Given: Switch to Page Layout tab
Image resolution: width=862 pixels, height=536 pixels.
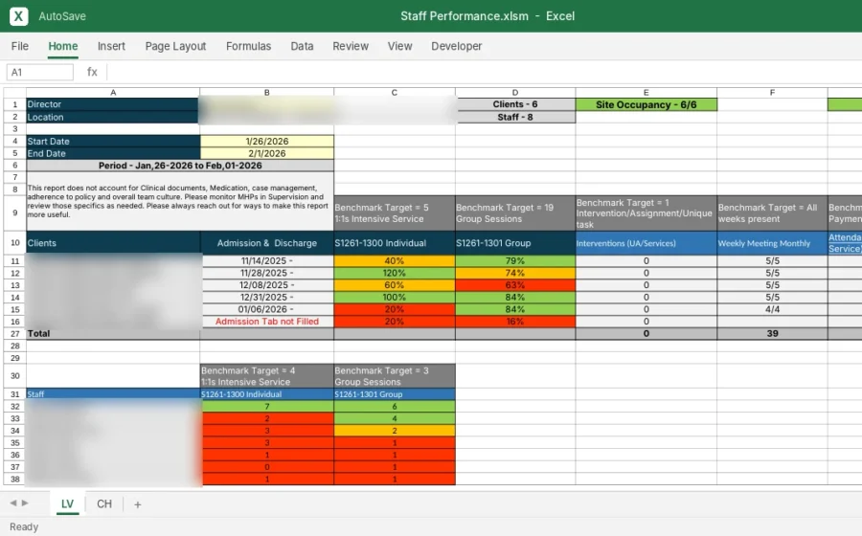Looking at the screenshot, I should coord(175,46).
